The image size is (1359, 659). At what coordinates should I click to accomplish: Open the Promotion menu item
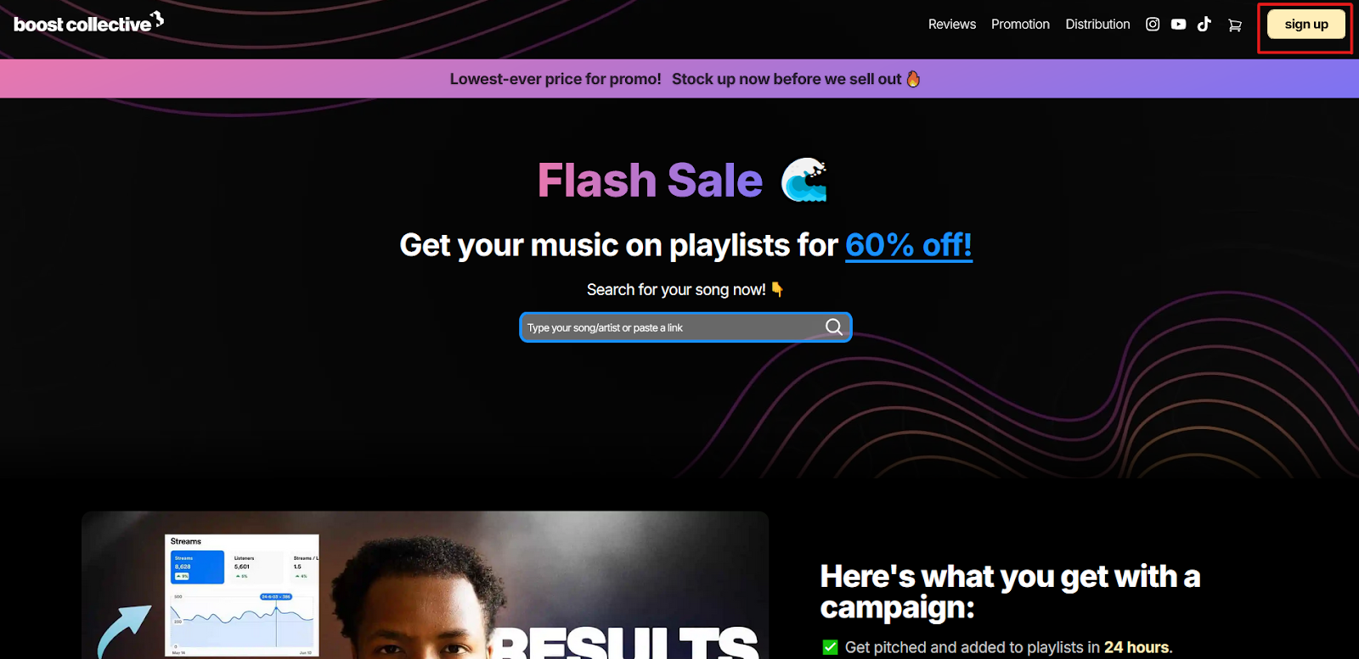[x=1020, y=25]
